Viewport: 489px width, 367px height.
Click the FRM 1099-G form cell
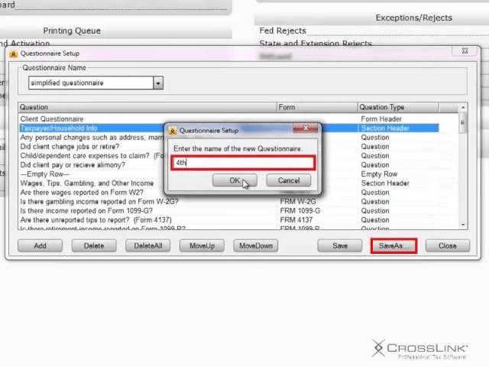[x=300, y=211]
